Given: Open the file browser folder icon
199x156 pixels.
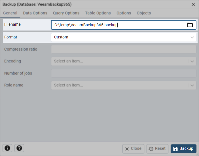Looking at the screenshot, I should pyautogui.click(x=190, y=25).
